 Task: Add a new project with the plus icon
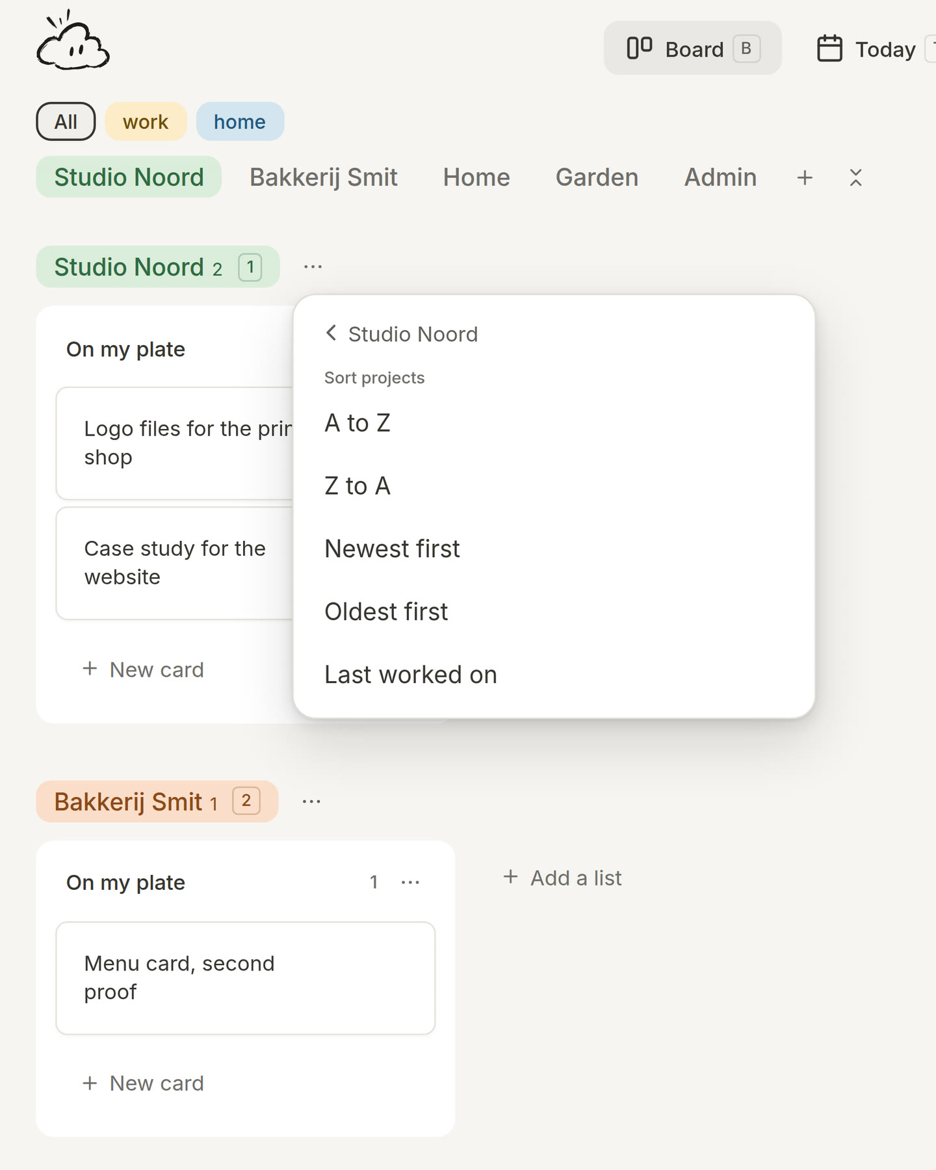point(805,177)
